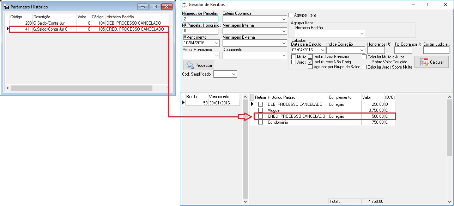Enable Calcular Juros Sobre Multa

(364, 67)
